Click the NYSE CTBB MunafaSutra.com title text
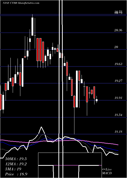The height and width of the screenshot is (178, 127). tap(21, 3)
